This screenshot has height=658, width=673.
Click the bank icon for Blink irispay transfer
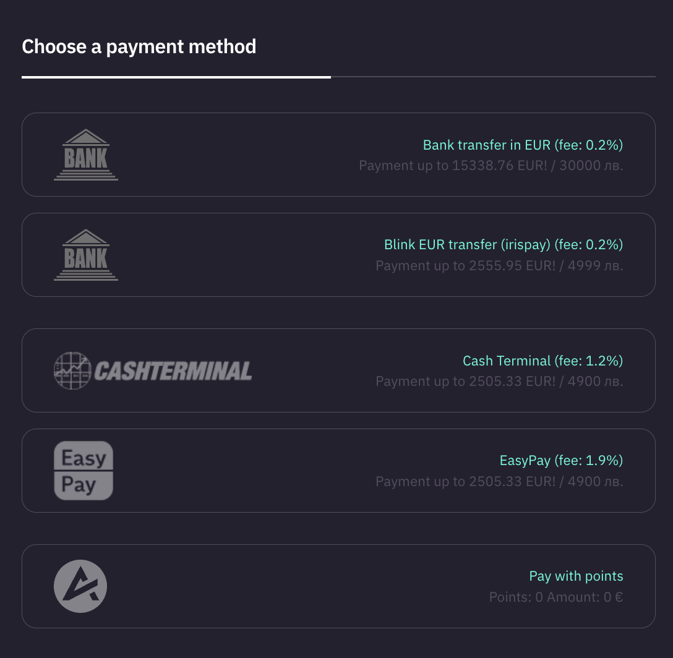[x=86, y=255]
